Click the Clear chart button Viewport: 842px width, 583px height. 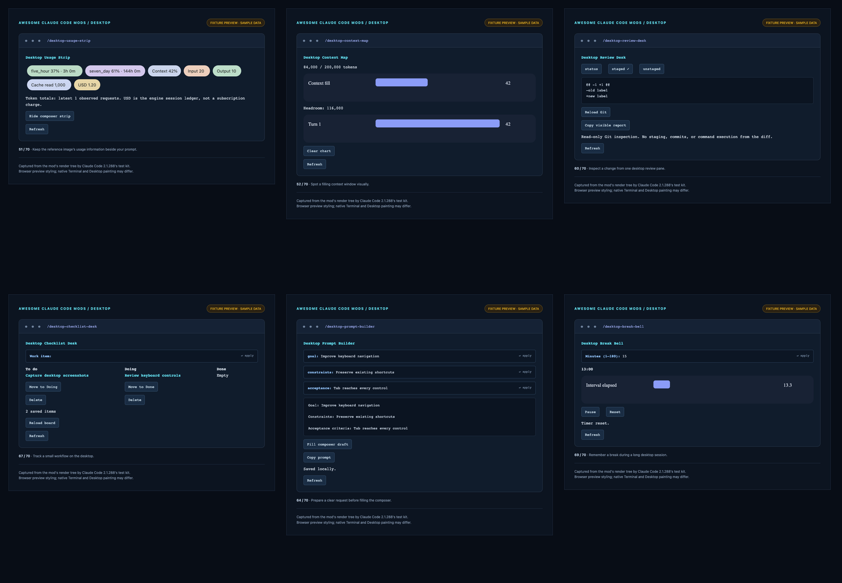pos(319,151)
